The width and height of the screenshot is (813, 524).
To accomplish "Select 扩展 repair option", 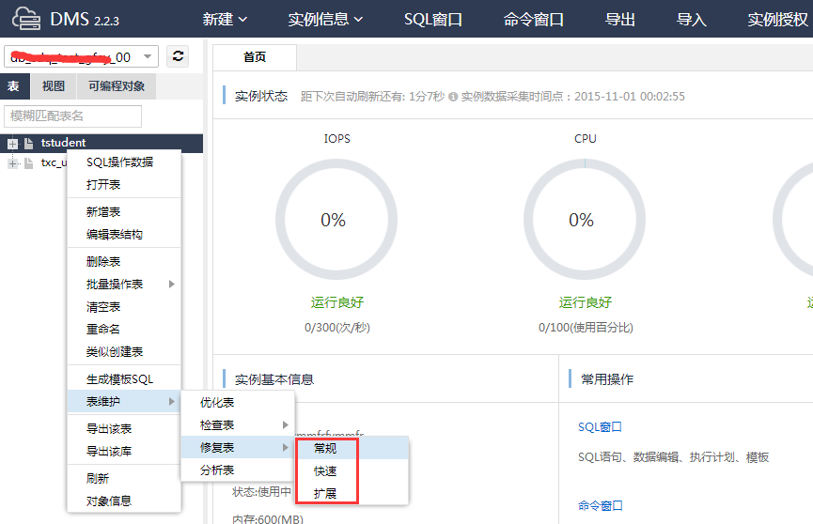I will tap(325, 494).
